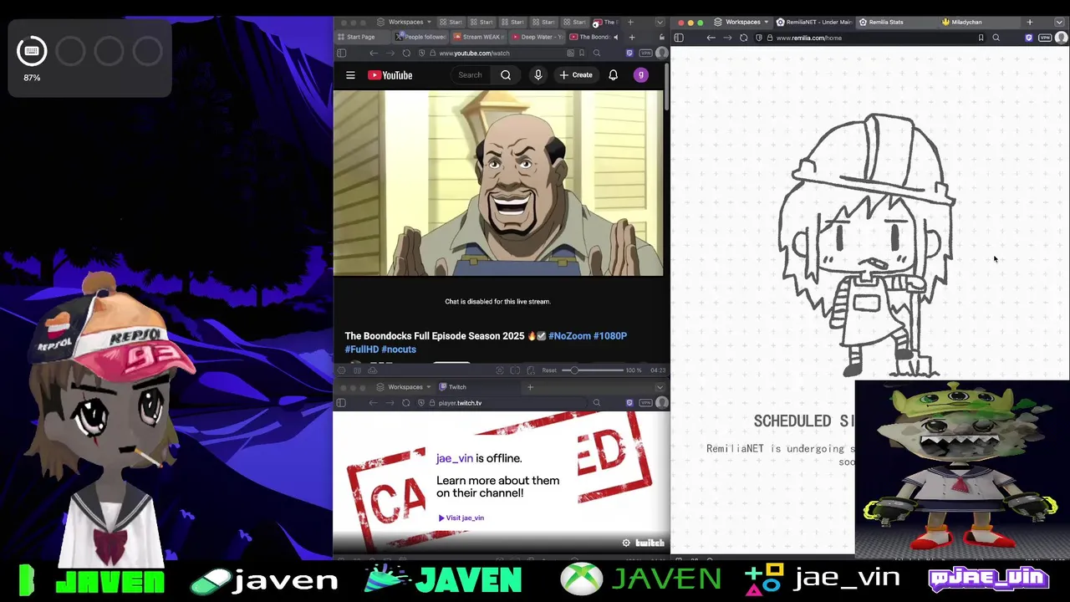Reload the Twitch player page

point(406,403)
